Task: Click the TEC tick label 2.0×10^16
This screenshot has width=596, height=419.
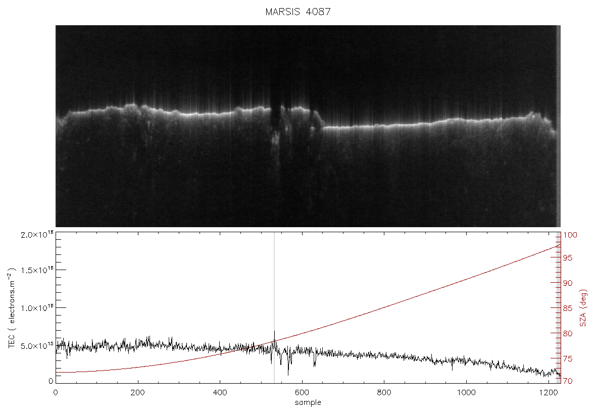Action: click(36, 234)
